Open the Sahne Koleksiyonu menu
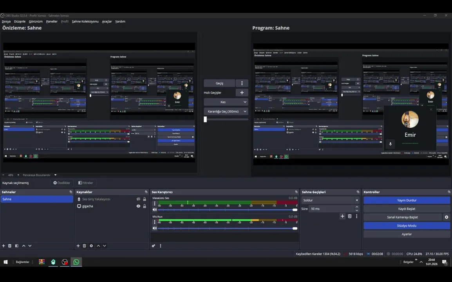This screenshot has height=282, width=452. point(85,21)
